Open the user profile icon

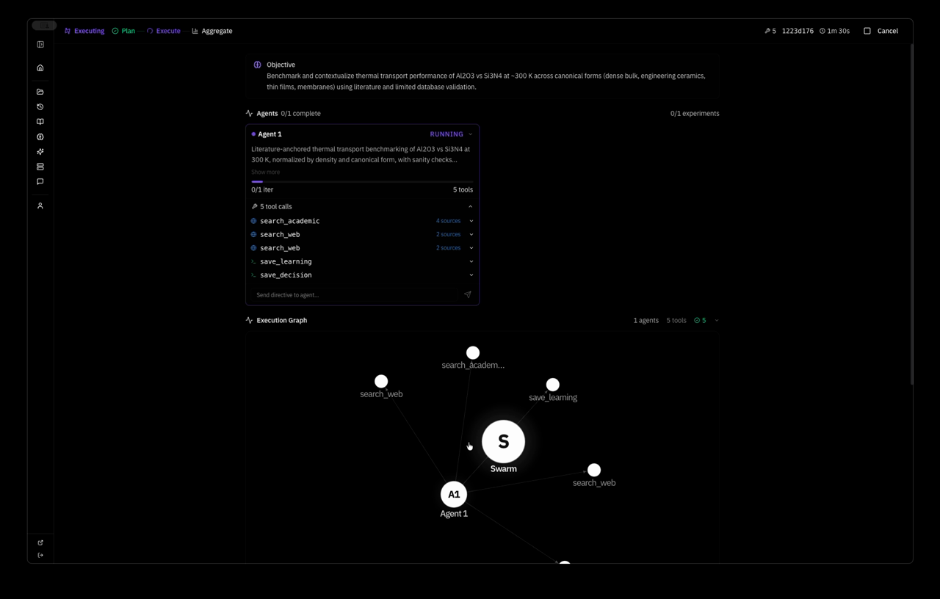click(x=40, y=206)
